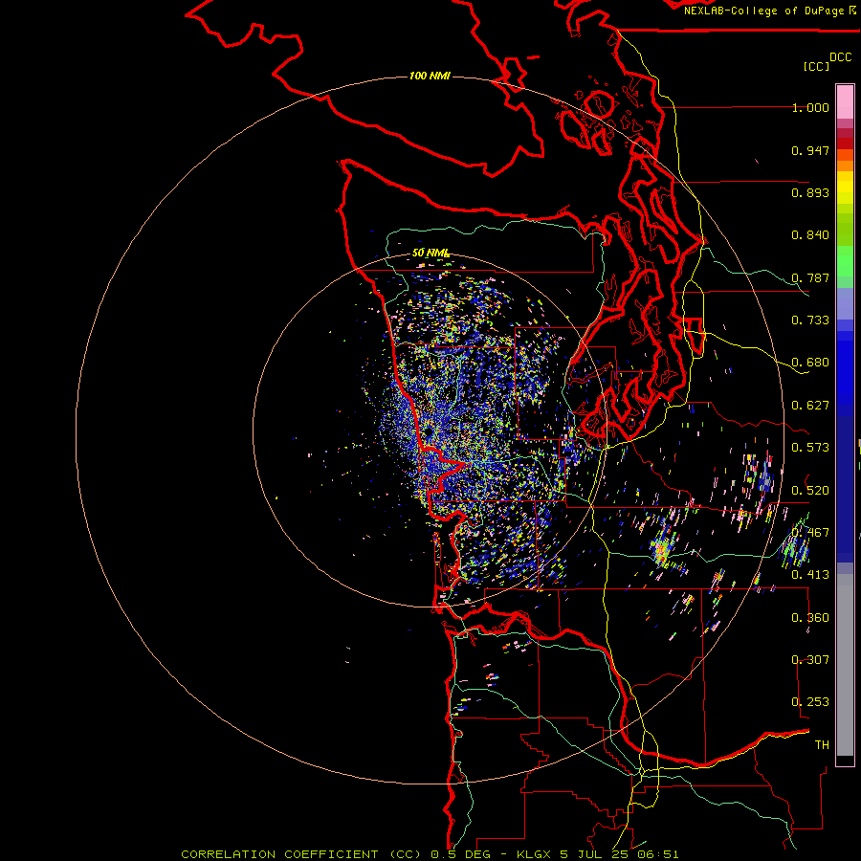This screenshot has height=861, width=861.
Task: Select the 0.253 legend value
Action: coord(810,702)
